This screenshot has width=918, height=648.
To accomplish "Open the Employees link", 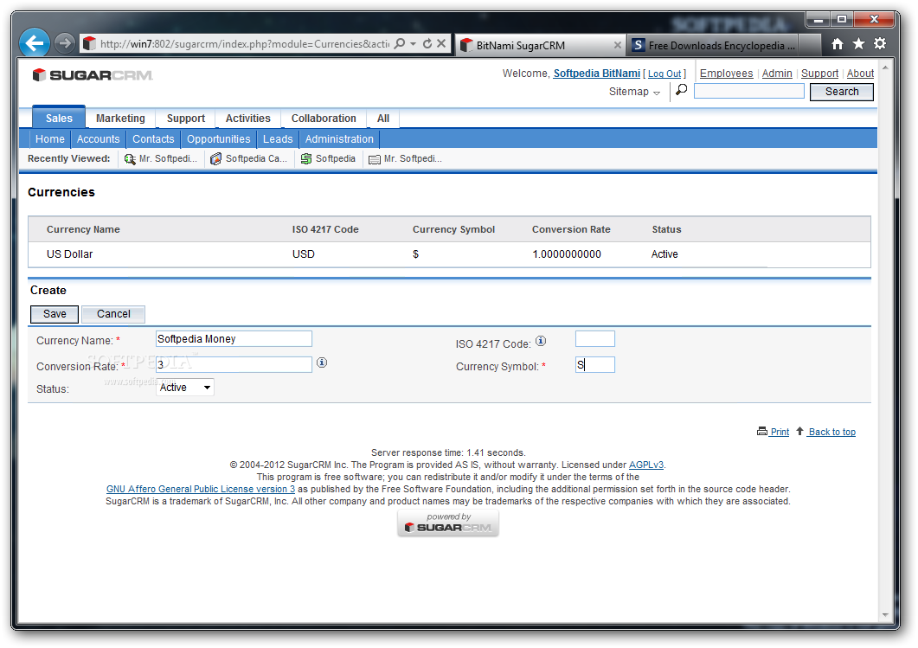I will pyautogui.click(x=726, y=74).
